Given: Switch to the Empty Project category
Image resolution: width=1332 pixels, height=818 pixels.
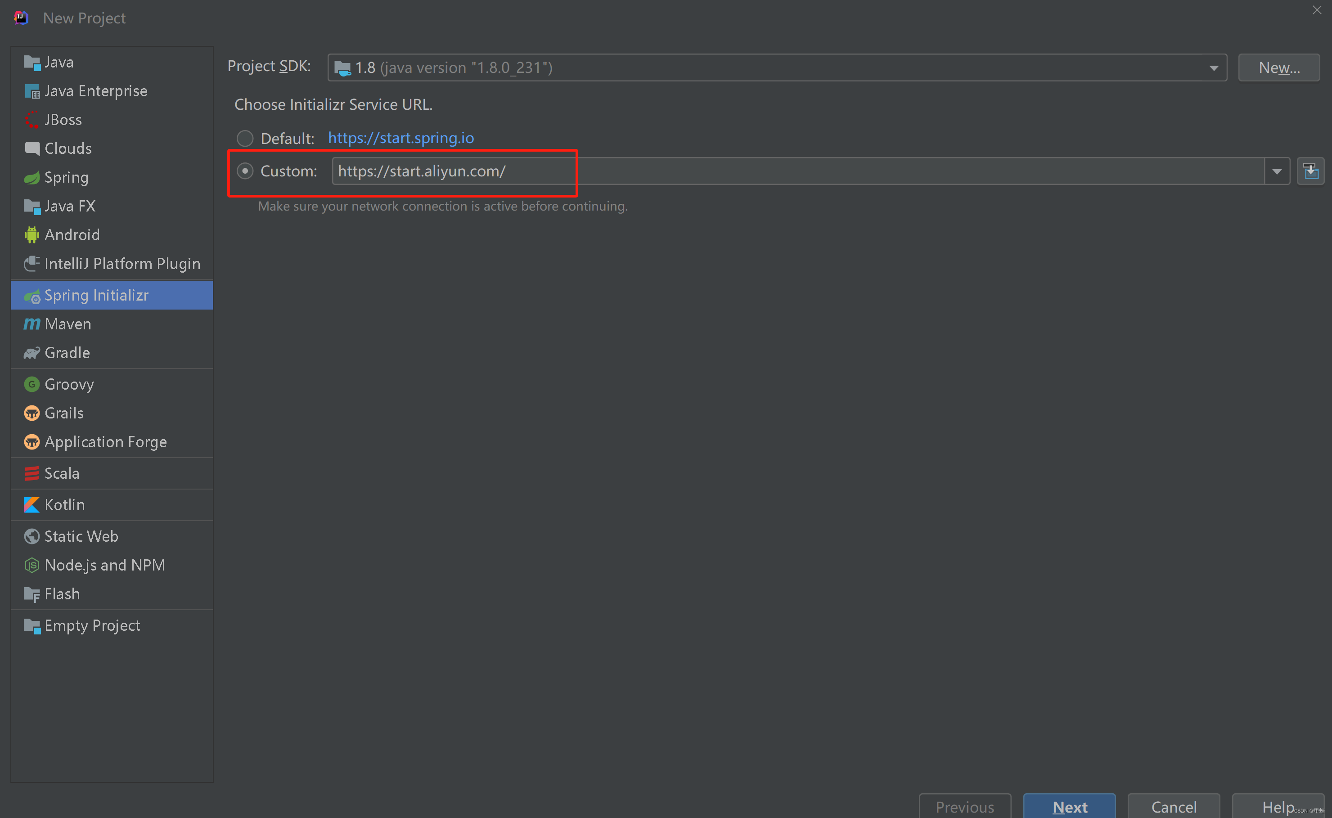Looking at the screenshot, I should coord(91,625).
